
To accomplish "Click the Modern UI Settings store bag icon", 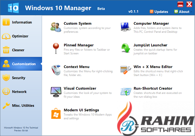I will [56, 114].
